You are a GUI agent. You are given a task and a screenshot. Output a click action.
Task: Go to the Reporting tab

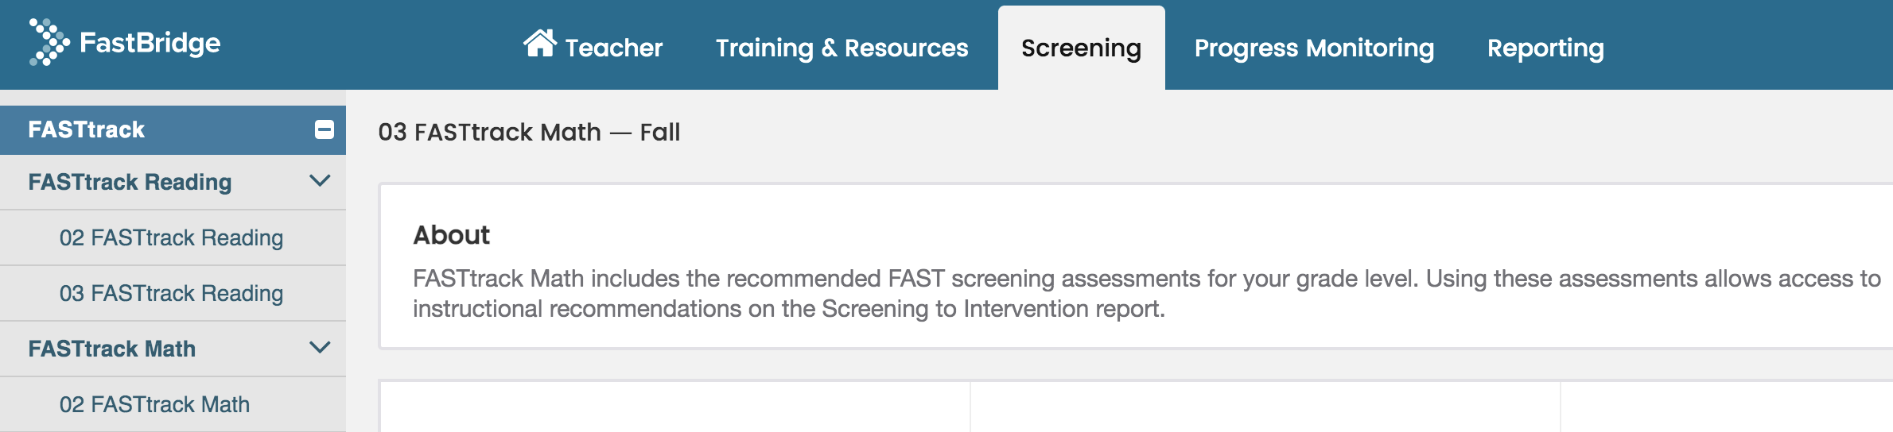1545,48
